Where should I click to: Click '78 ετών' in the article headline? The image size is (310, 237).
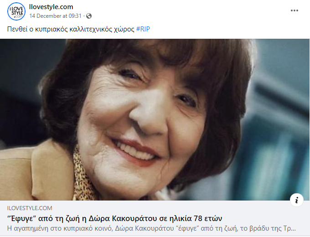coord(208,218)
